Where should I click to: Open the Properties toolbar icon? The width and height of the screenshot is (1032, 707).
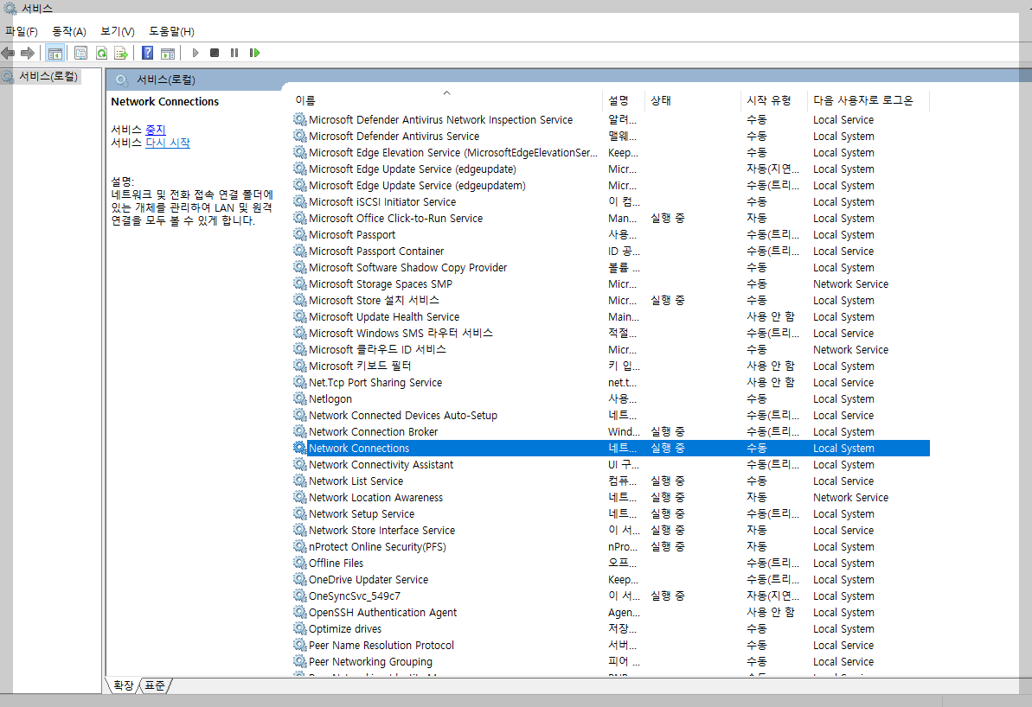[81, 53]
